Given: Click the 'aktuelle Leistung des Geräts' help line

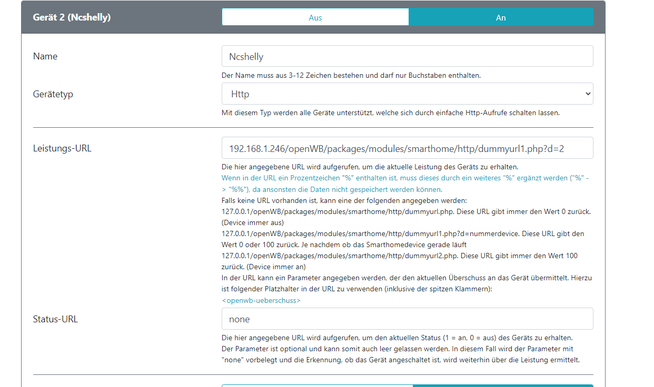Looking at the screenshot, I should click(370, 167).
